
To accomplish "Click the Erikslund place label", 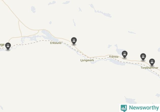I will pos(56,43).
